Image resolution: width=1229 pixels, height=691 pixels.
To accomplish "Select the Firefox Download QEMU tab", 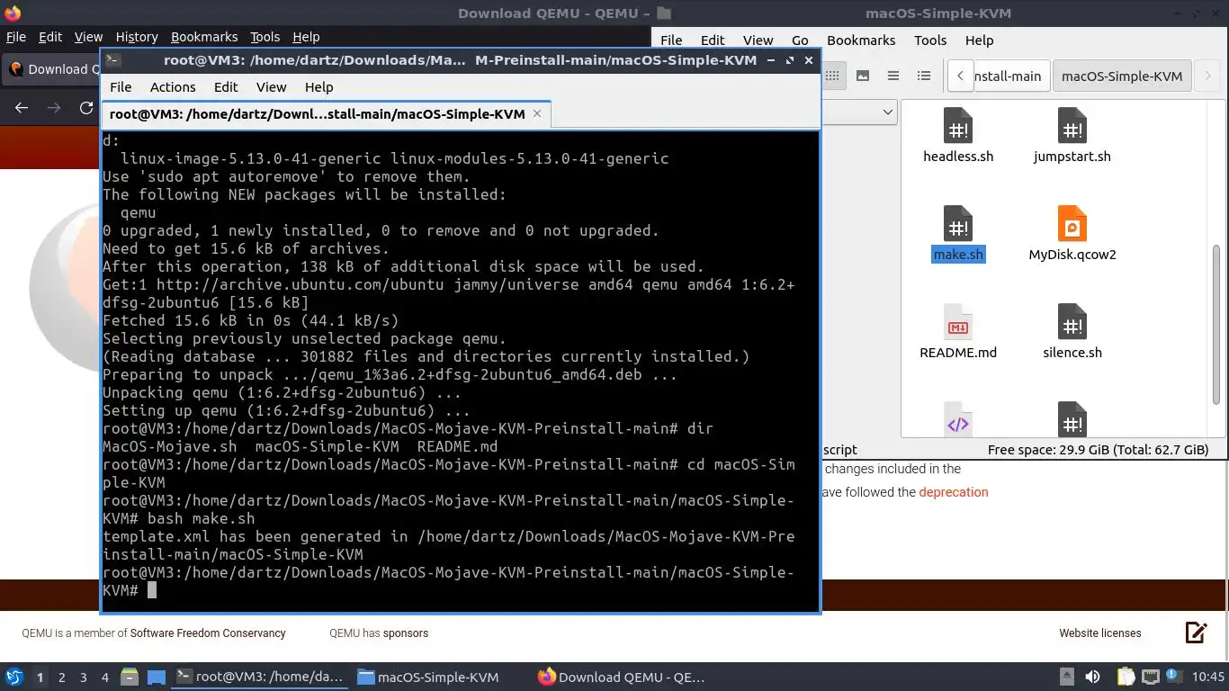I will tap(51, 69).
